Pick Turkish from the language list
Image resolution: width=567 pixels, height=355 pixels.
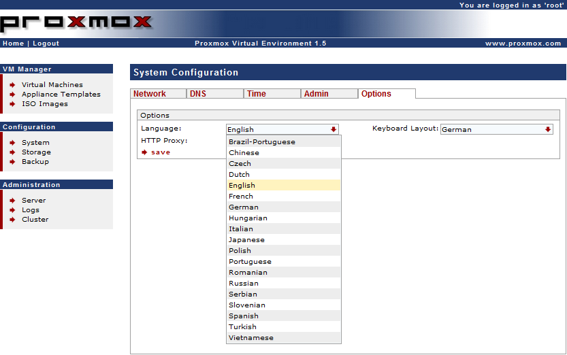284,326
